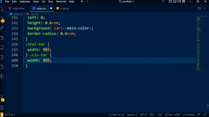
Task: Switch to the index.html tab
Action: click(18, 8)
